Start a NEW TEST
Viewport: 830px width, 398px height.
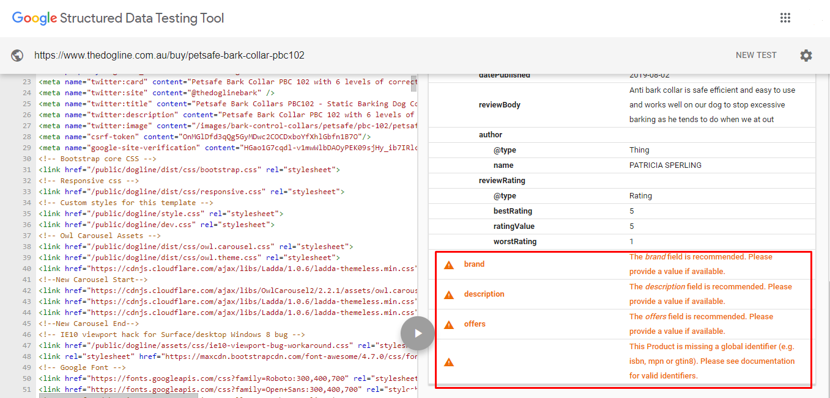756,55
